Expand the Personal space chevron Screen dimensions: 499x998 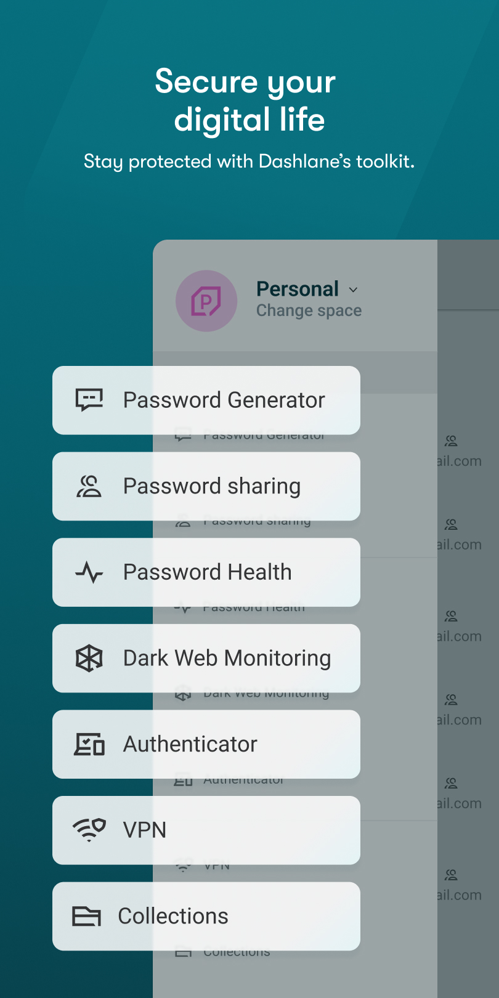pos(353,290)
